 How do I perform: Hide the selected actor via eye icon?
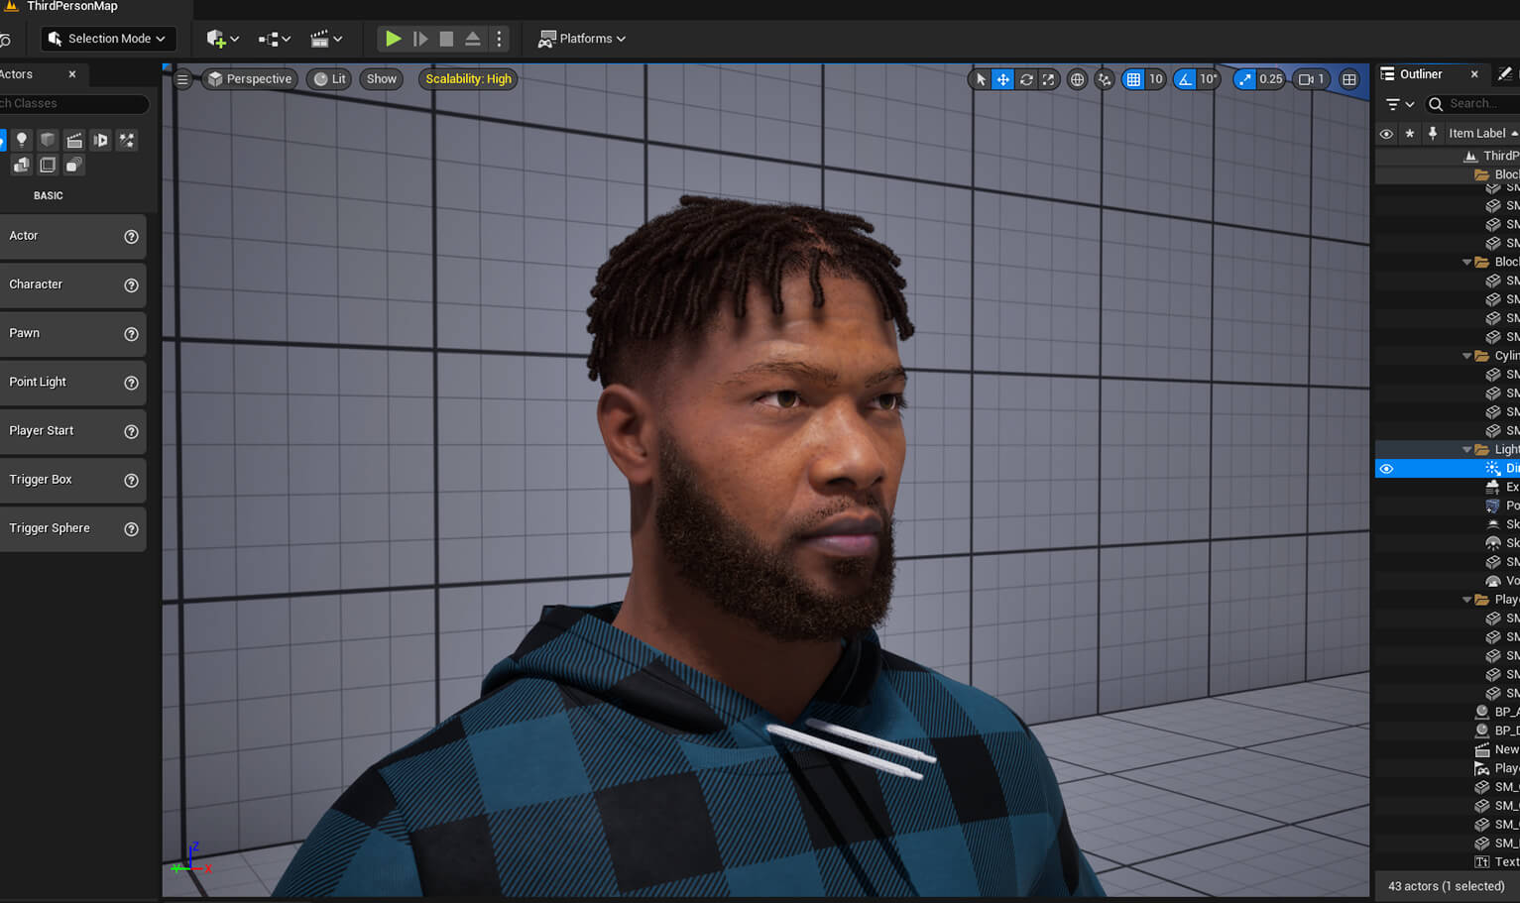click(x=1386, y=469)
